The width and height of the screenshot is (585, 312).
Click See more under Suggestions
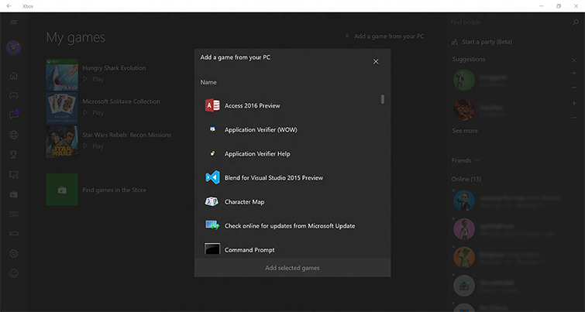tap(465, 131)
